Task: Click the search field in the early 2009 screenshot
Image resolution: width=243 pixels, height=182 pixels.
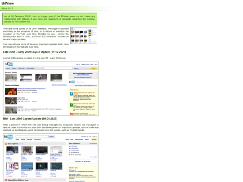Action: pyautogui.click(x=58, y=68)
